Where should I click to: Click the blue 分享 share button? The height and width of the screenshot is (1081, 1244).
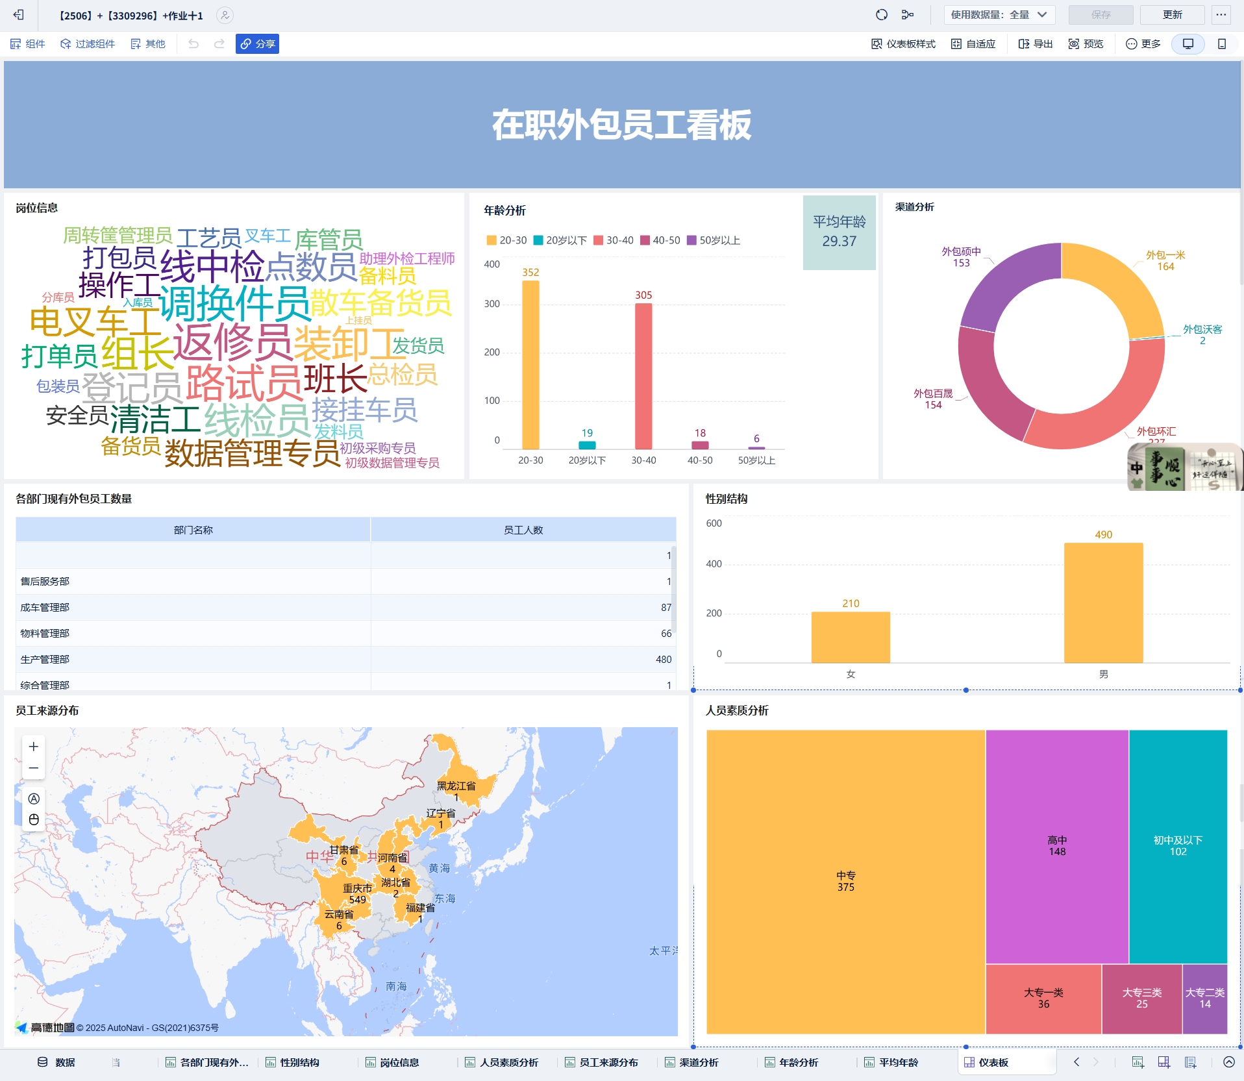coord(257,43)
